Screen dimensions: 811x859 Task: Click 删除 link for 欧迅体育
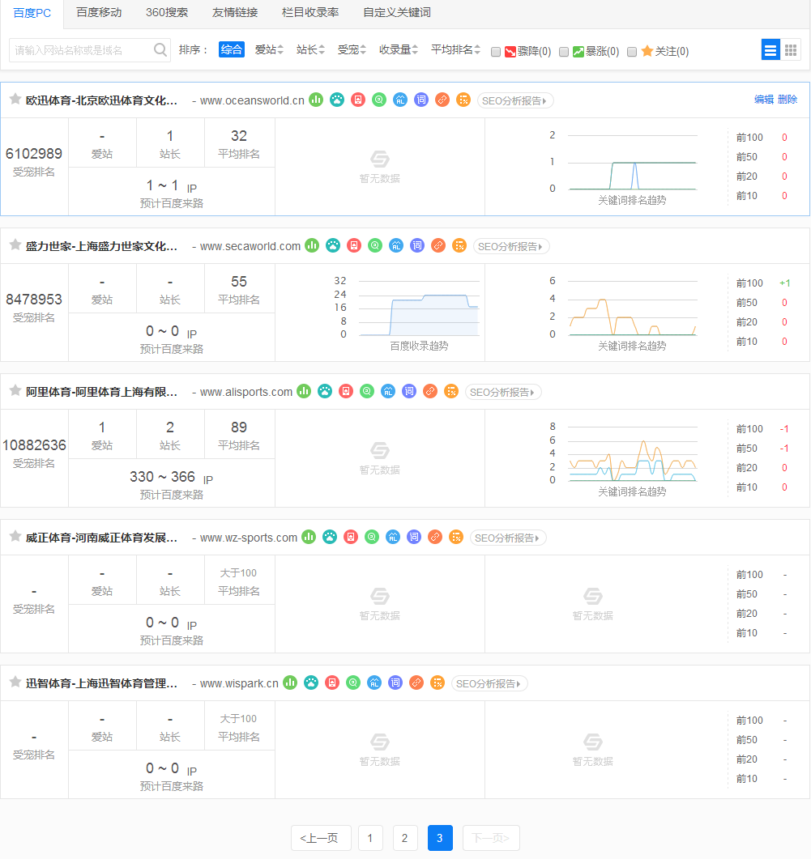[x=788, y=99]
